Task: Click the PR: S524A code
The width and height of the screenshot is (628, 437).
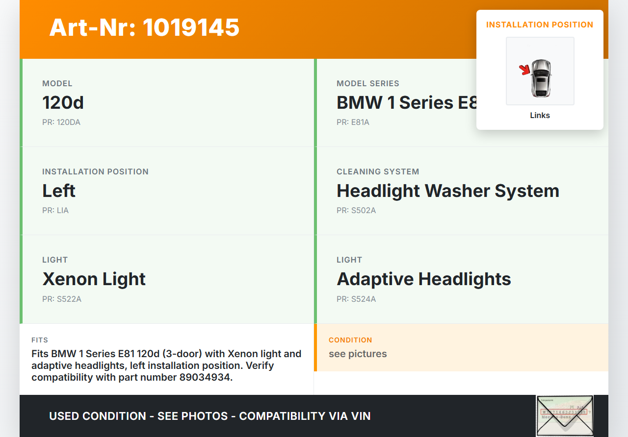Action: [356, 299]
